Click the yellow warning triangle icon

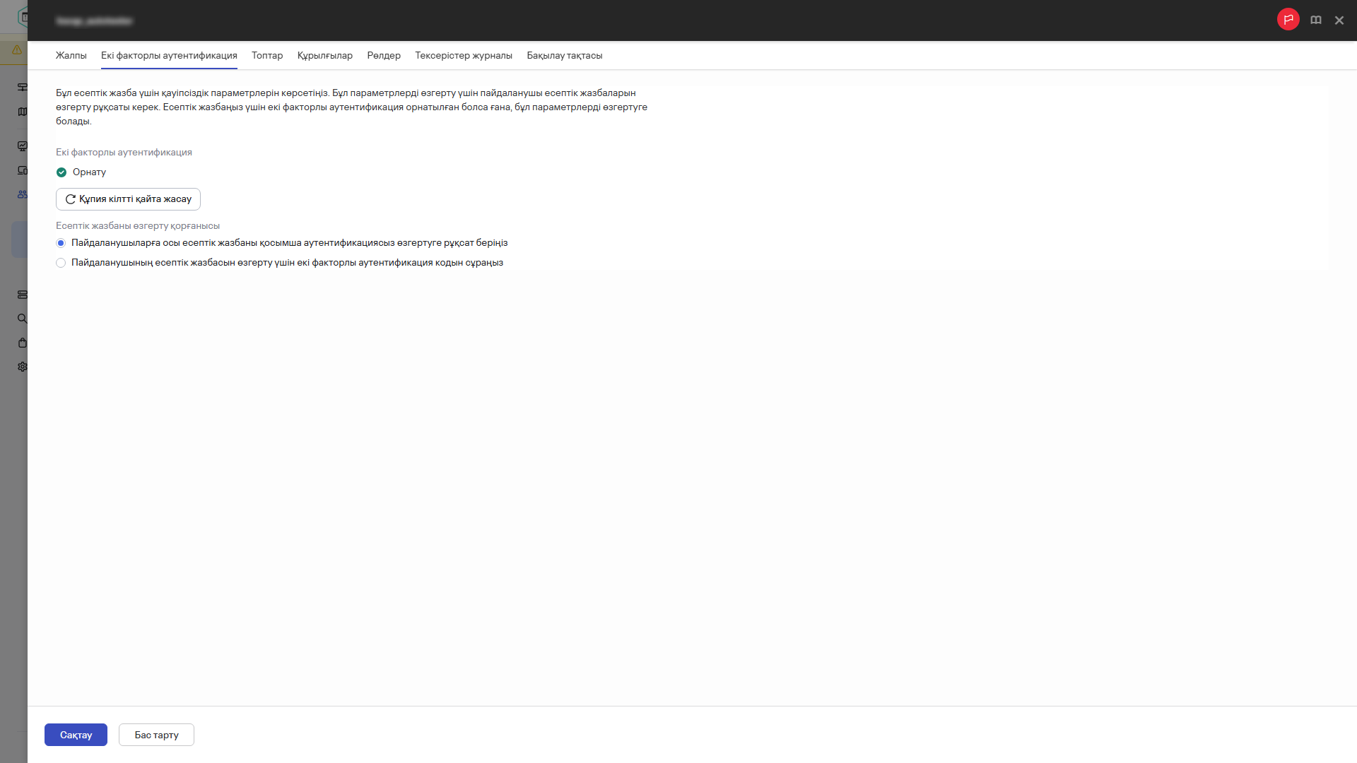pos(17,50)
